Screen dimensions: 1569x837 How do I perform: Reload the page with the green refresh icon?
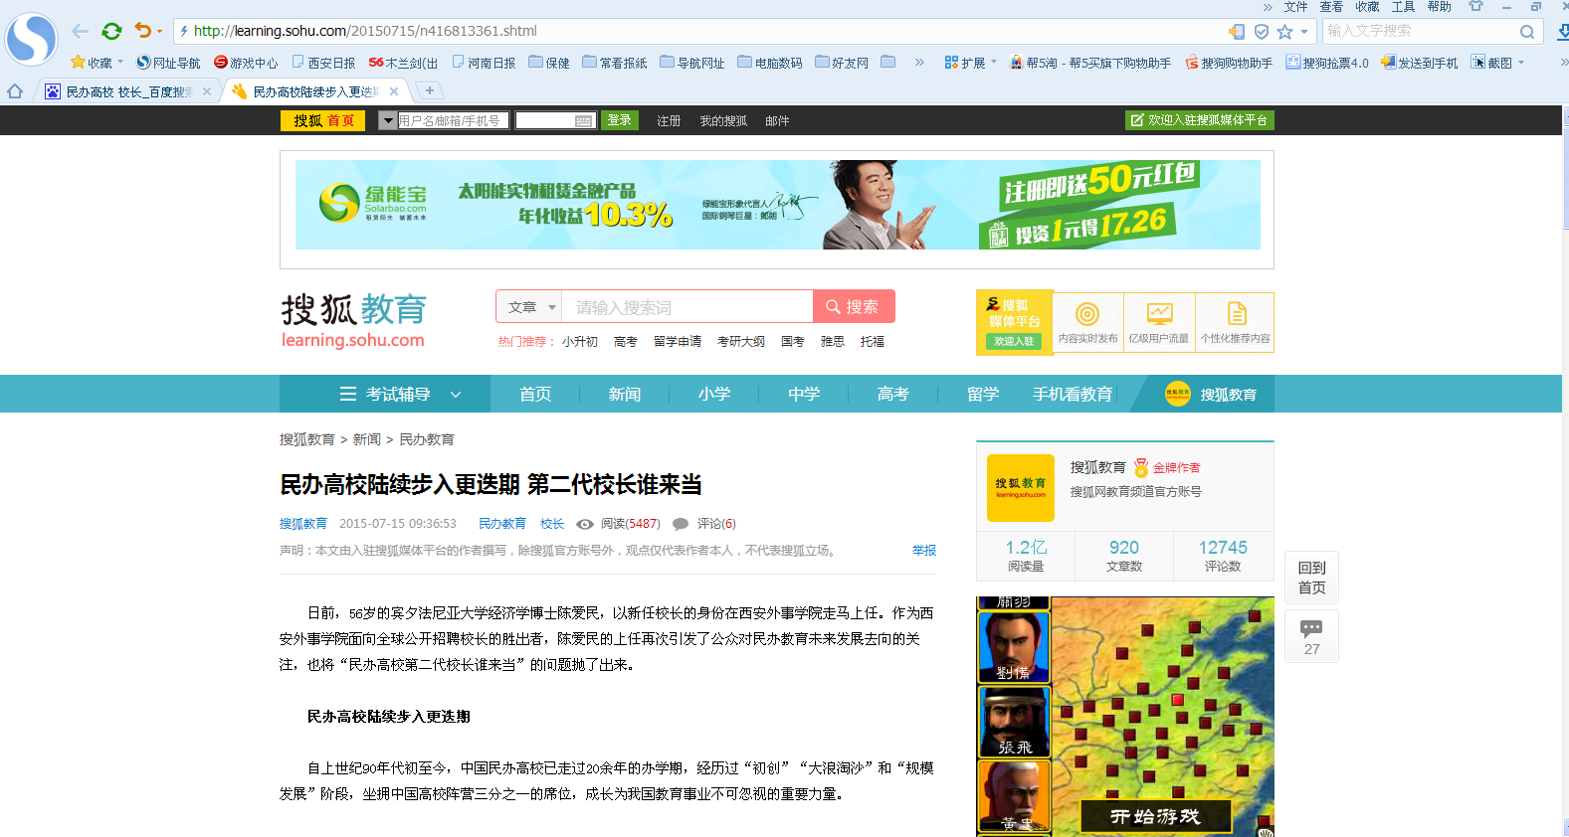[x=111, y=31]
